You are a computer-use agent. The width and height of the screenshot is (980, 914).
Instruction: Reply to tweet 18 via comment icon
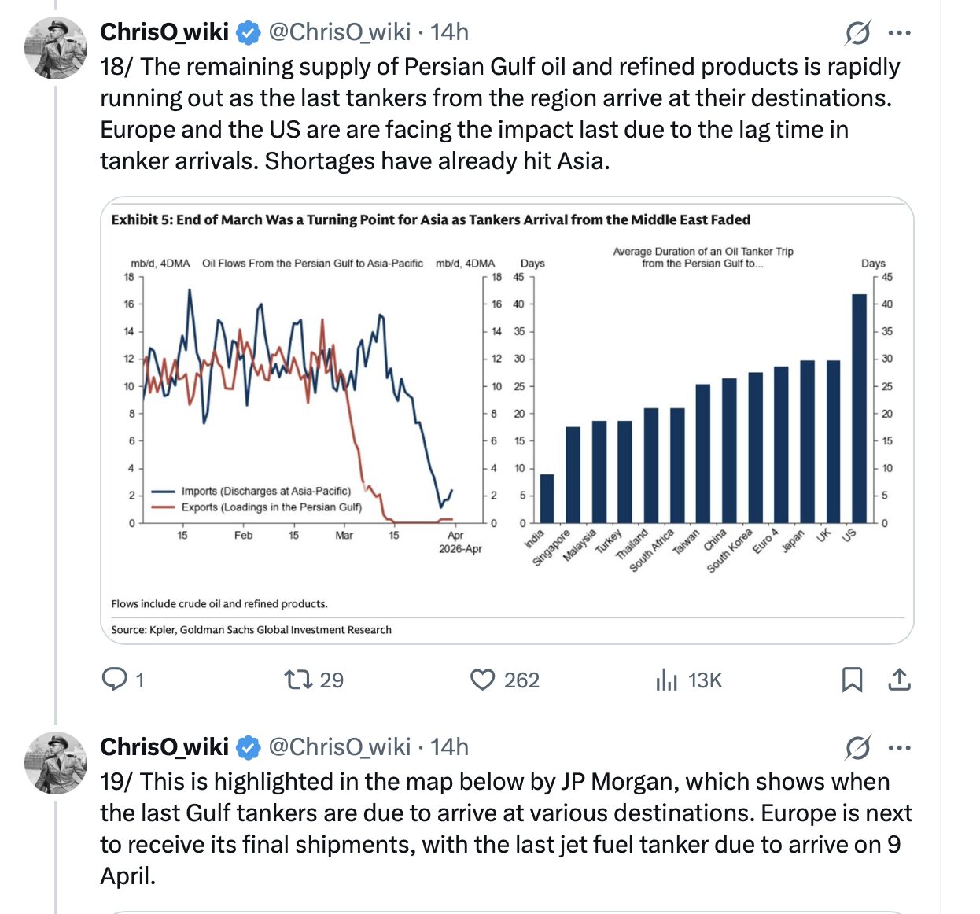tap(115, 680)
